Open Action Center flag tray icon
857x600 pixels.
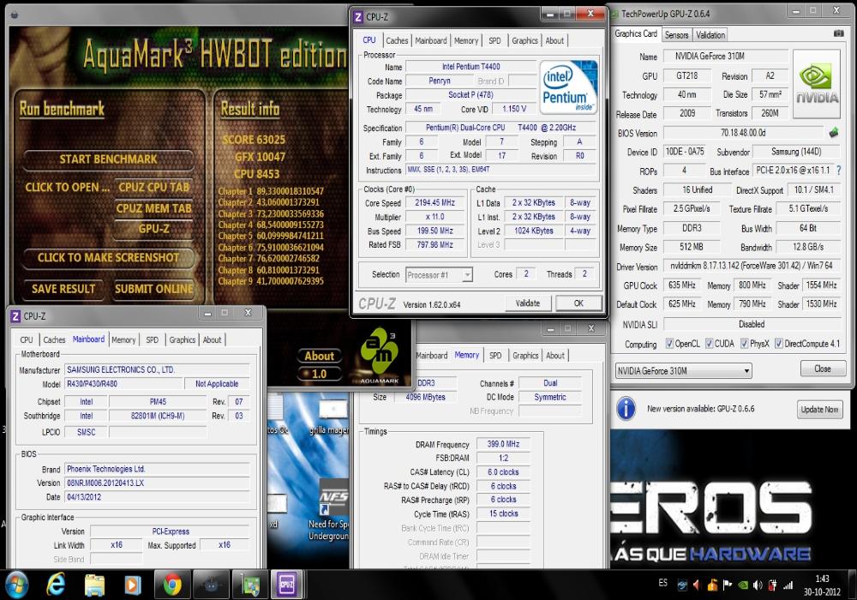click(x=728, y=585)
